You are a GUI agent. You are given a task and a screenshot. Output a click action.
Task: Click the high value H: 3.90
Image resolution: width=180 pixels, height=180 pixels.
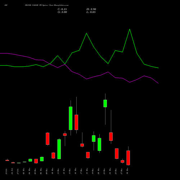91,9
